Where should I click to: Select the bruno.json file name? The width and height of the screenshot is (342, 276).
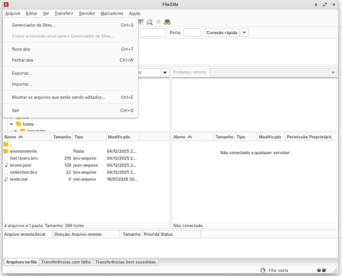[21, 165]
